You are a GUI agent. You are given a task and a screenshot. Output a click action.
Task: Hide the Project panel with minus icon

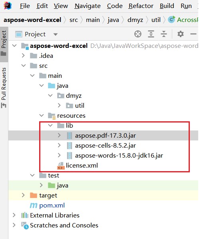click(x=193, y=34)
